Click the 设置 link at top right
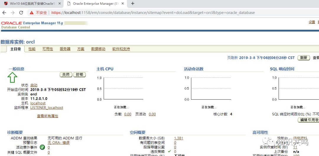Viewport: 319px width, 156px height. pyautogui.click(x=312, y=22)
